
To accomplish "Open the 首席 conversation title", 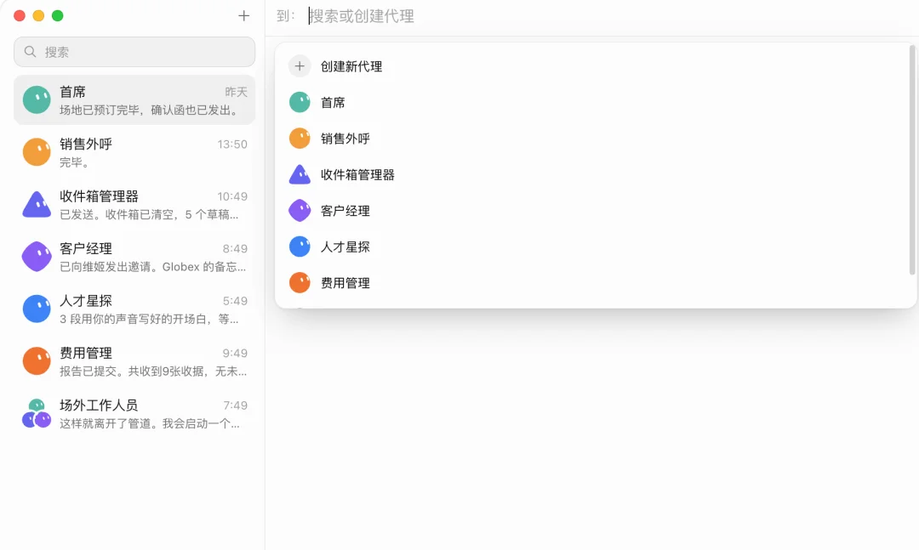I will 72,92.
